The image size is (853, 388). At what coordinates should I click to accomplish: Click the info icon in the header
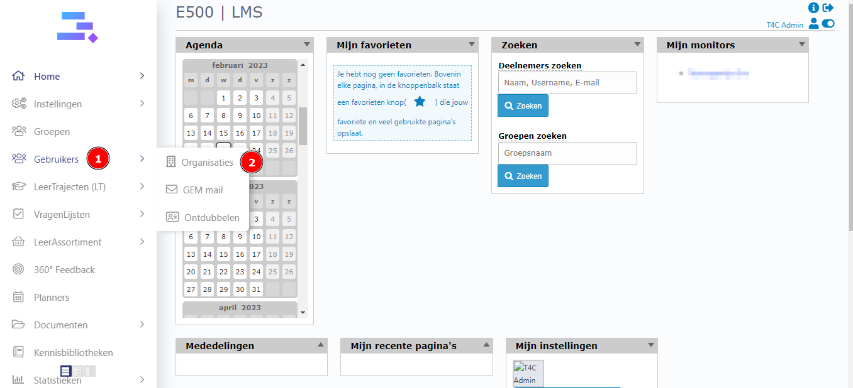coord(813,8)
